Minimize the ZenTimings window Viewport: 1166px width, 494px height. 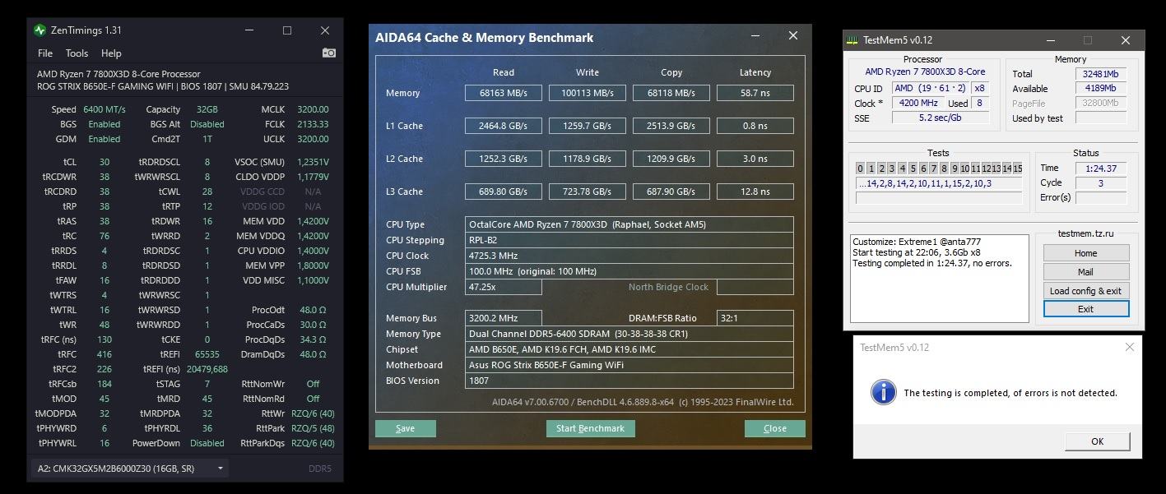click(250, 30)
